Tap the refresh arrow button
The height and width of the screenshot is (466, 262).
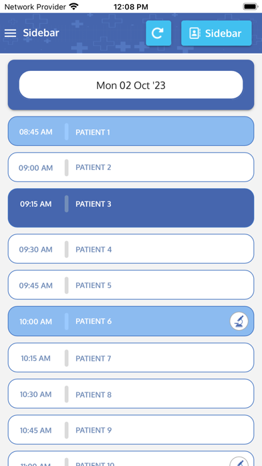coord(158,33)
